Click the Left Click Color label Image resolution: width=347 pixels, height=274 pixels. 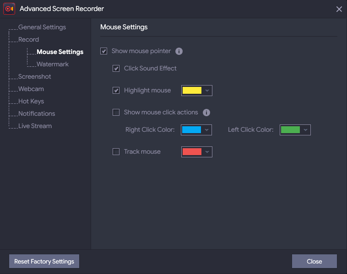click(x=251, y=129)
